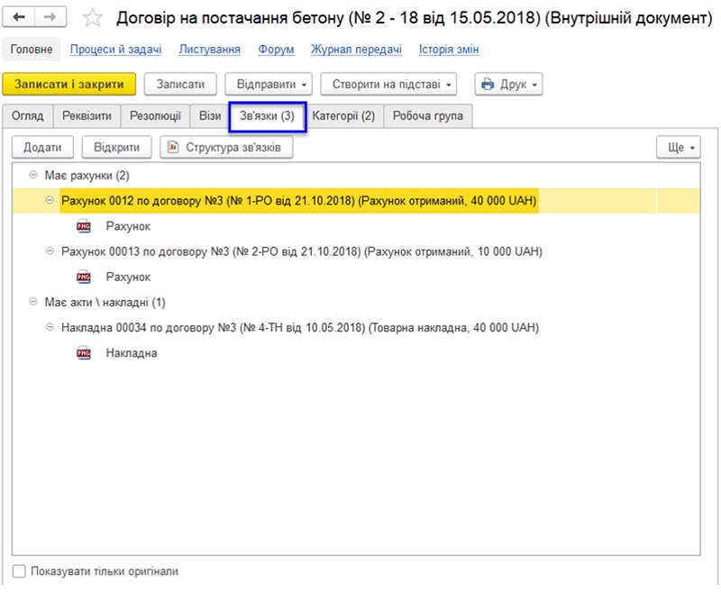Select PNG file icon under Рахунок 00013
This screenshot has height=592, width=721.
coord(84,277)
